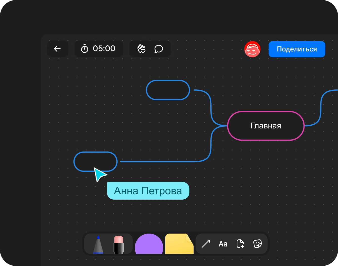Click the red user avatar
338x266 pixels.
[252, 49]
